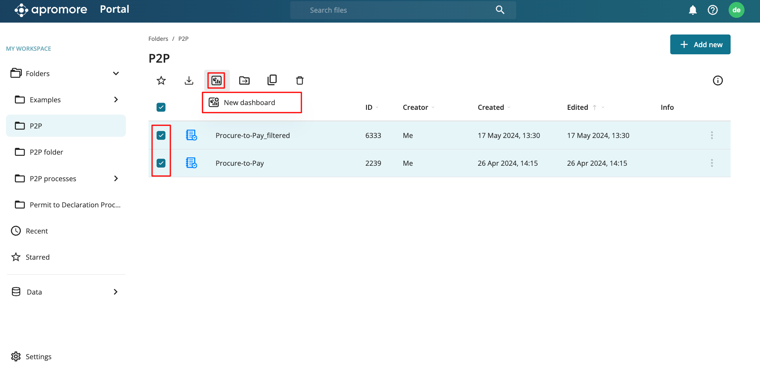The image size is (760, 381).
Task: Uncheck the Procure-to-Pay log checkbox
Action: pyautogui.click(x=161, y=163)
